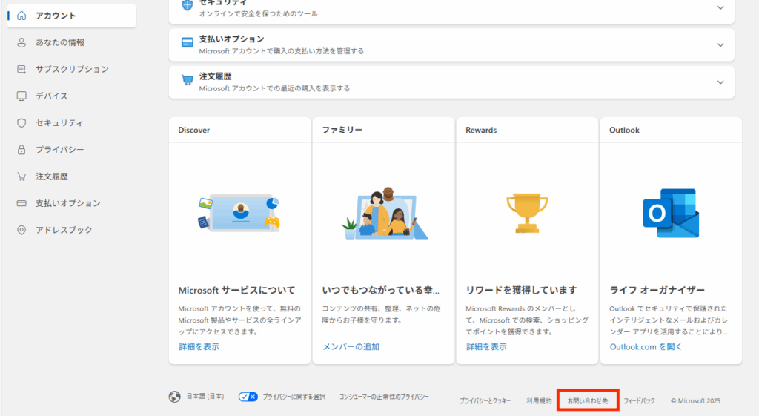Screen dimensions: 759x416
Task: Click お問い合わせ先 footer link
Action: coord(588,401)
